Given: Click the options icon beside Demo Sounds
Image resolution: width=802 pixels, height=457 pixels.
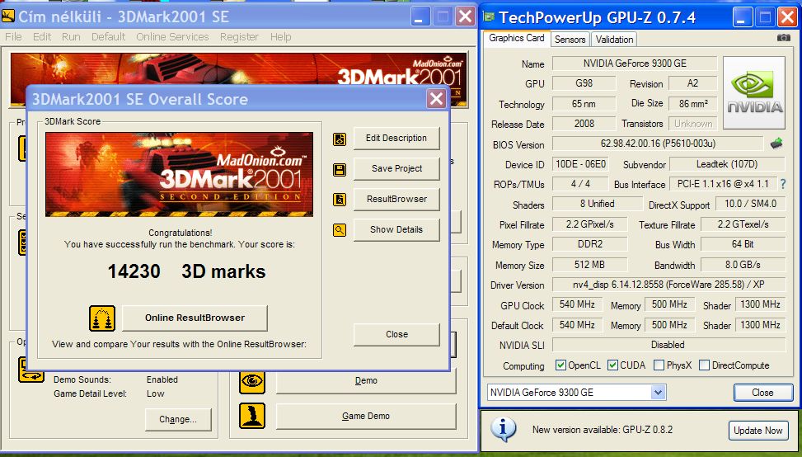Looking at the screenshot, I should tap(31, 369).
